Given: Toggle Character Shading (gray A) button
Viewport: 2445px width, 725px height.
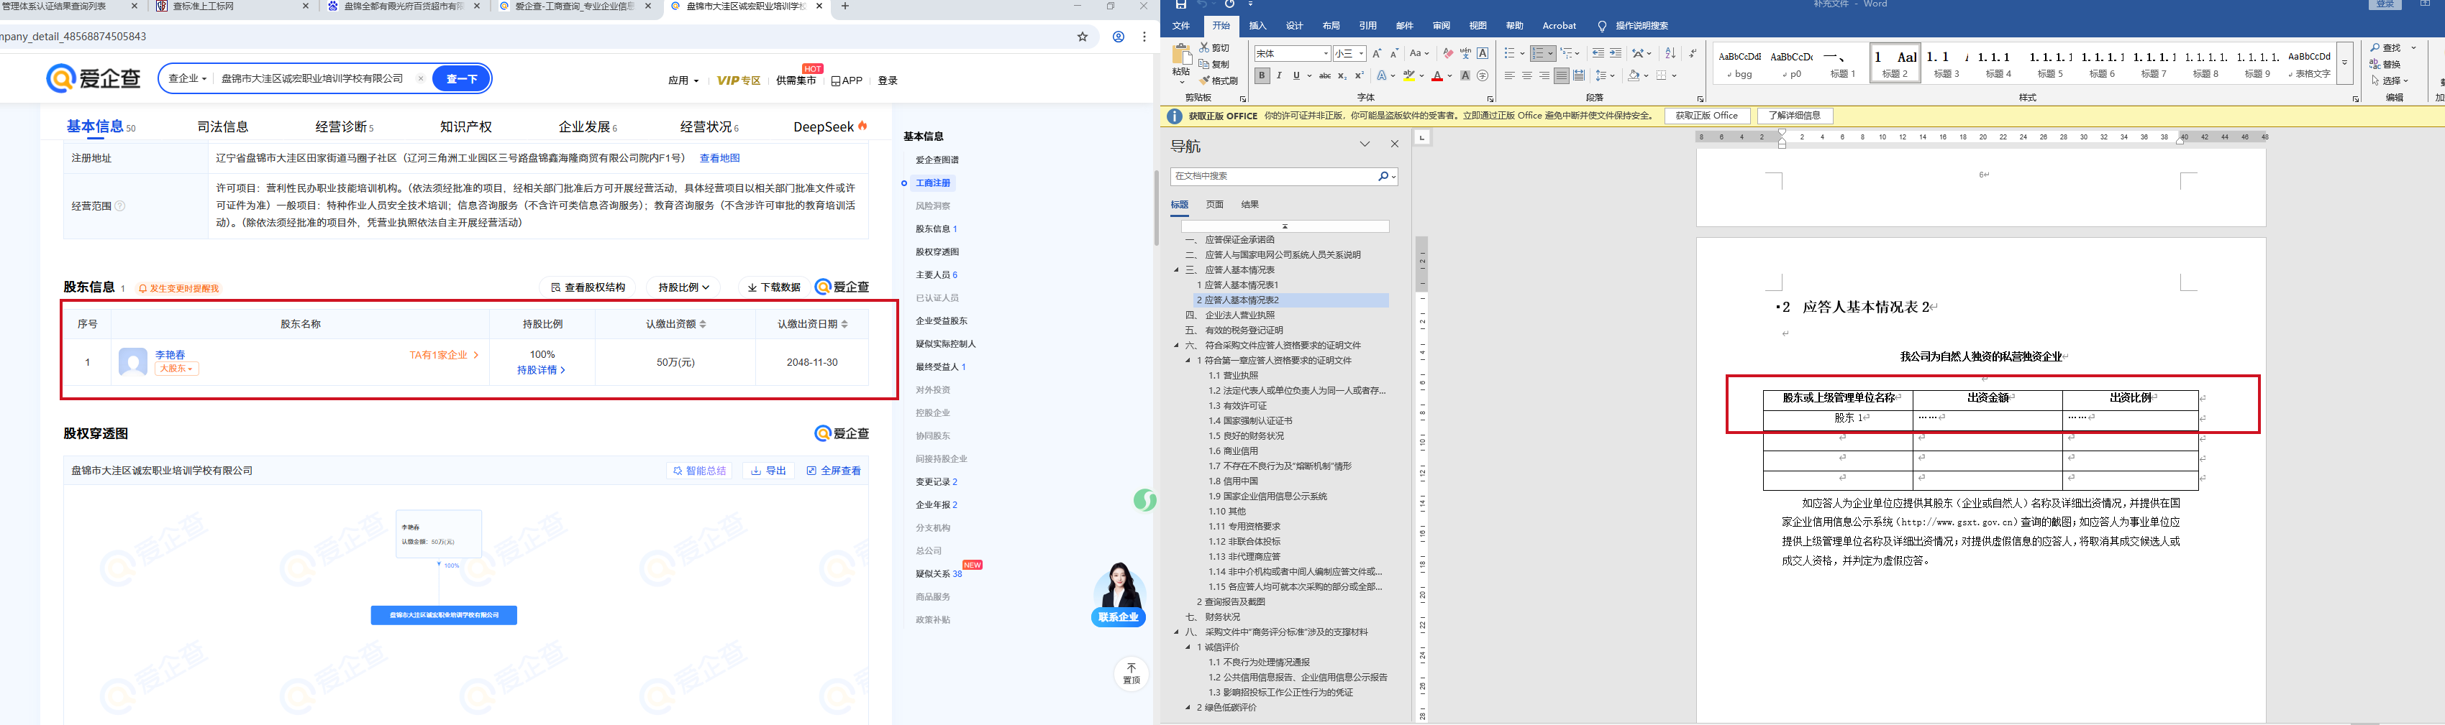Looking at the screenshot, I should tap(1465, 76).
